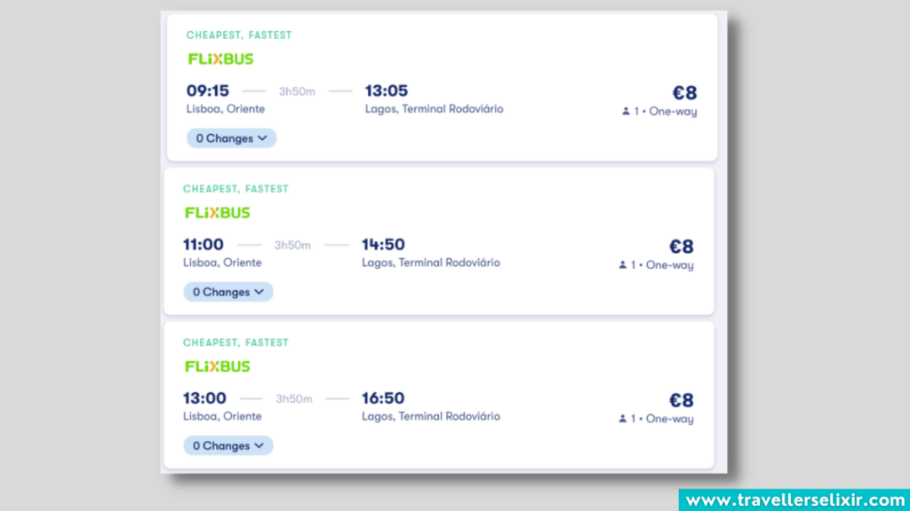Click the 14:50 arrival time
This screenshot has width=910, height=511.
(383, 244)
